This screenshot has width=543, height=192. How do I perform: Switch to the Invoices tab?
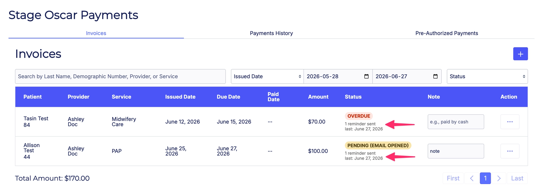(x=96, y=33)
